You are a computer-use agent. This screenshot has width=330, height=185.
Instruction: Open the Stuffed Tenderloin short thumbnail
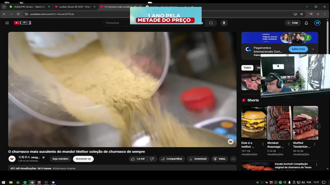point(306,123)
